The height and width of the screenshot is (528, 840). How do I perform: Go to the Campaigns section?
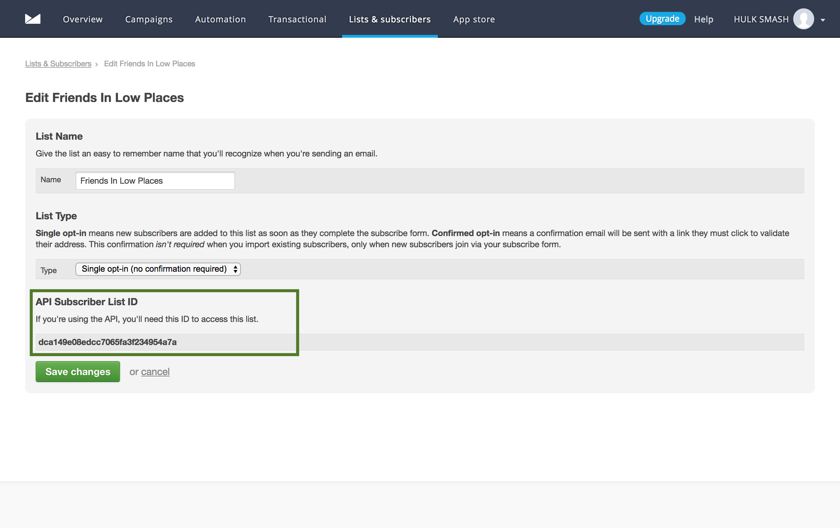(149, 19)
